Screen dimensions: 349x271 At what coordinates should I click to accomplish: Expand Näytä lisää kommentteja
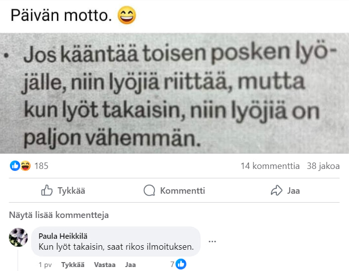(59, 215)
